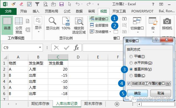Viewport: 176px width, 108px height.
Task: Zoom to selection (缩放到选定区域)
Action: pyautogui.click(x=79, y=25)
